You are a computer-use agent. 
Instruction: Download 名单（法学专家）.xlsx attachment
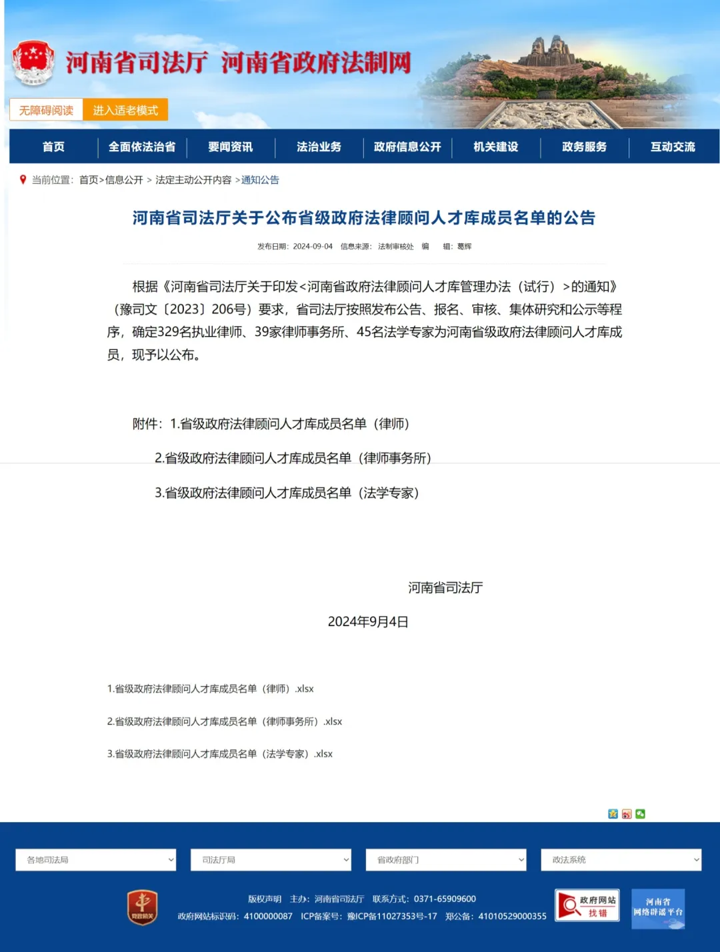(x=220, y=754)
